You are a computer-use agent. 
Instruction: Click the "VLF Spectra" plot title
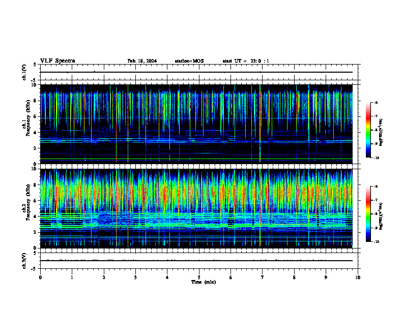click(x=57, y=61)
